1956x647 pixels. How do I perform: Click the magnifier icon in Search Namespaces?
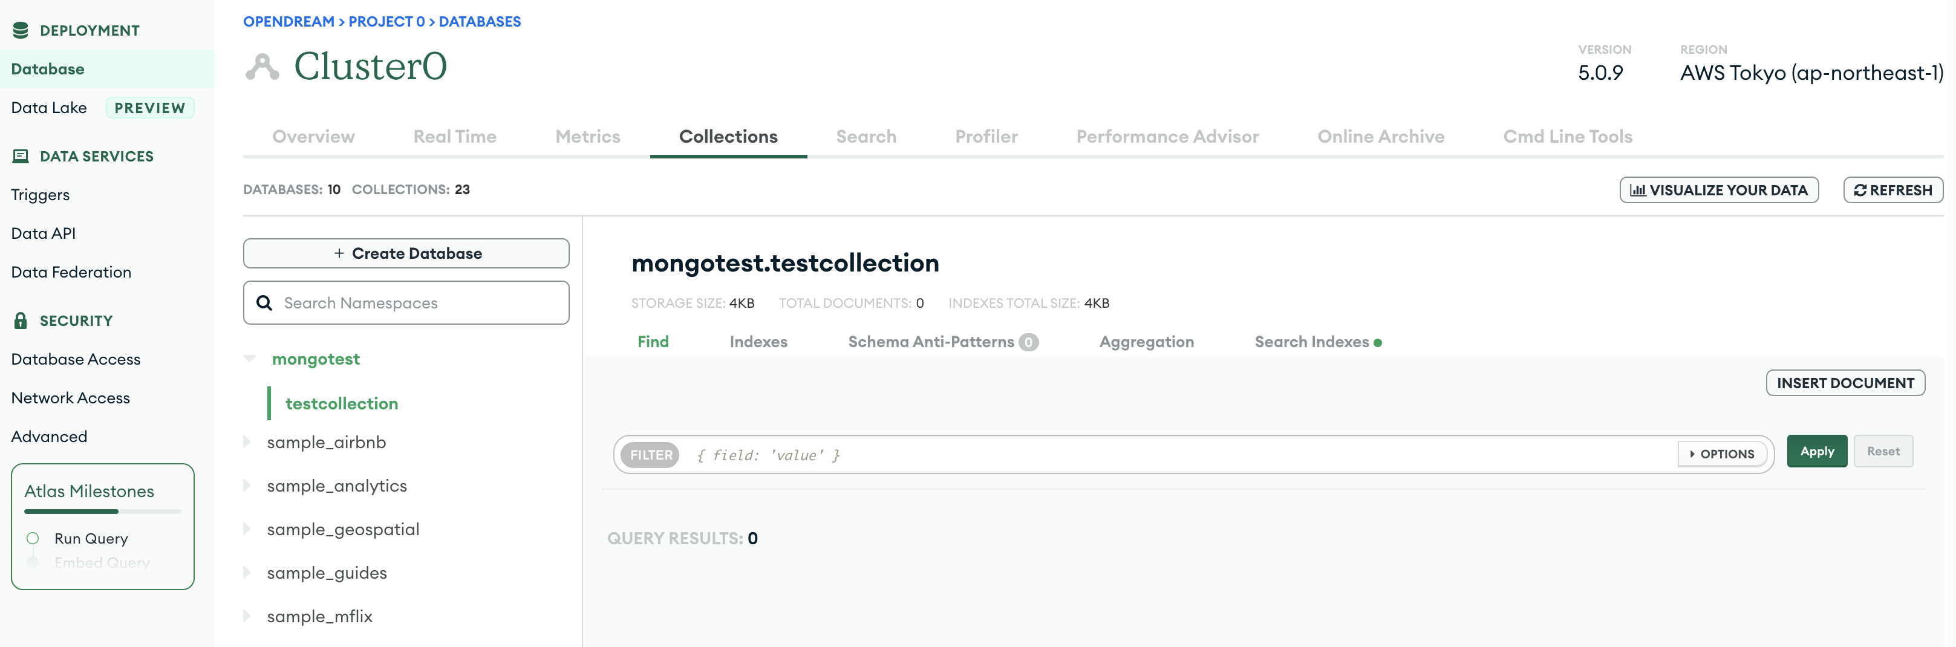coord(264,303)
